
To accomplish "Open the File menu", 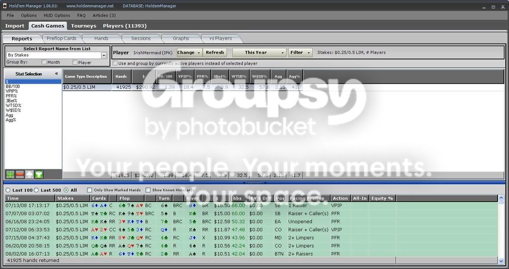I will coord(10,15).
